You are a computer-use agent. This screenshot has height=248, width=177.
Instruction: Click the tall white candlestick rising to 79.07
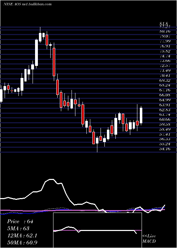pos(36,53)
